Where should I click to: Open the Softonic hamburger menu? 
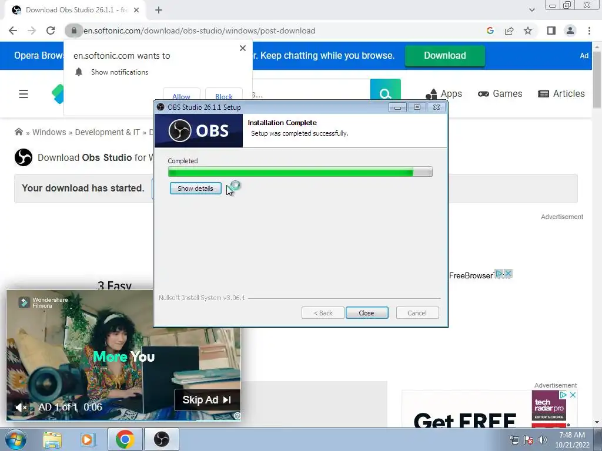pyautogui.click(x=24, y=94)
